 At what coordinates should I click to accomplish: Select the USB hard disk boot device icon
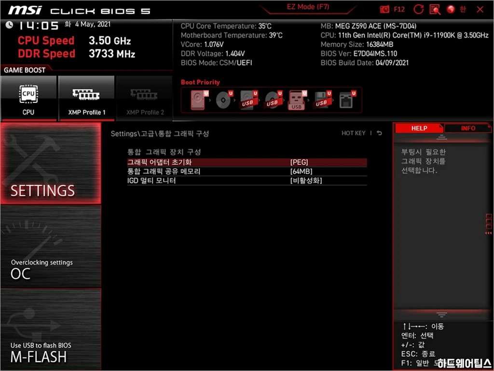pyautogui.click(x=249, y=100)
